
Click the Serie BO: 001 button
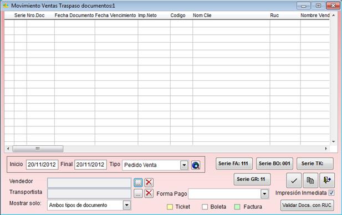click(x=274, y=163)
